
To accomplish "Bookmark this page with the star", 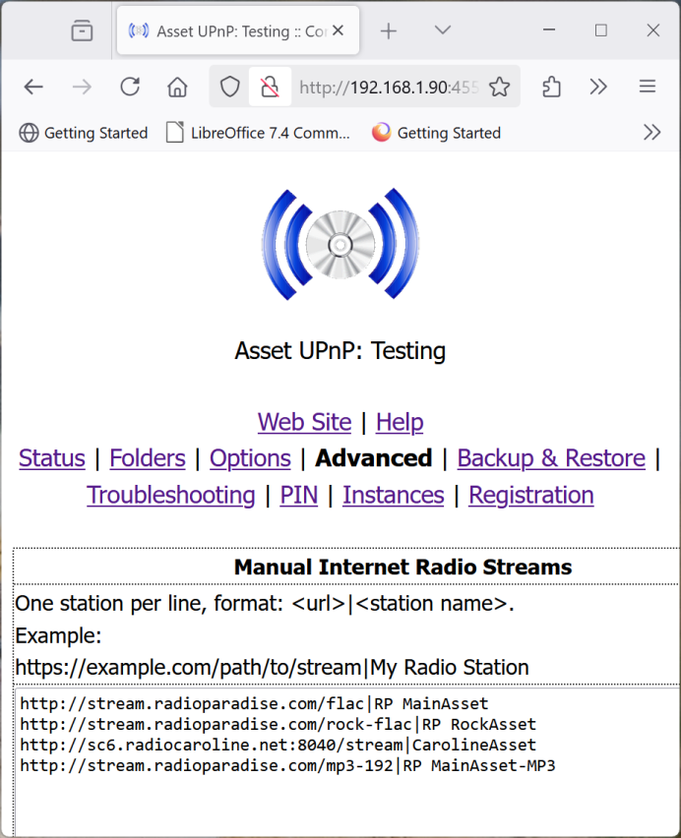I will point(500,88).
